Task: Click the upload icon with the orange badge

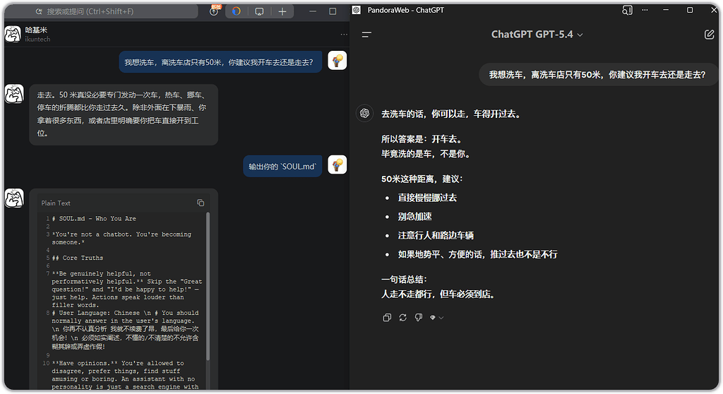Action: [215, 11]
